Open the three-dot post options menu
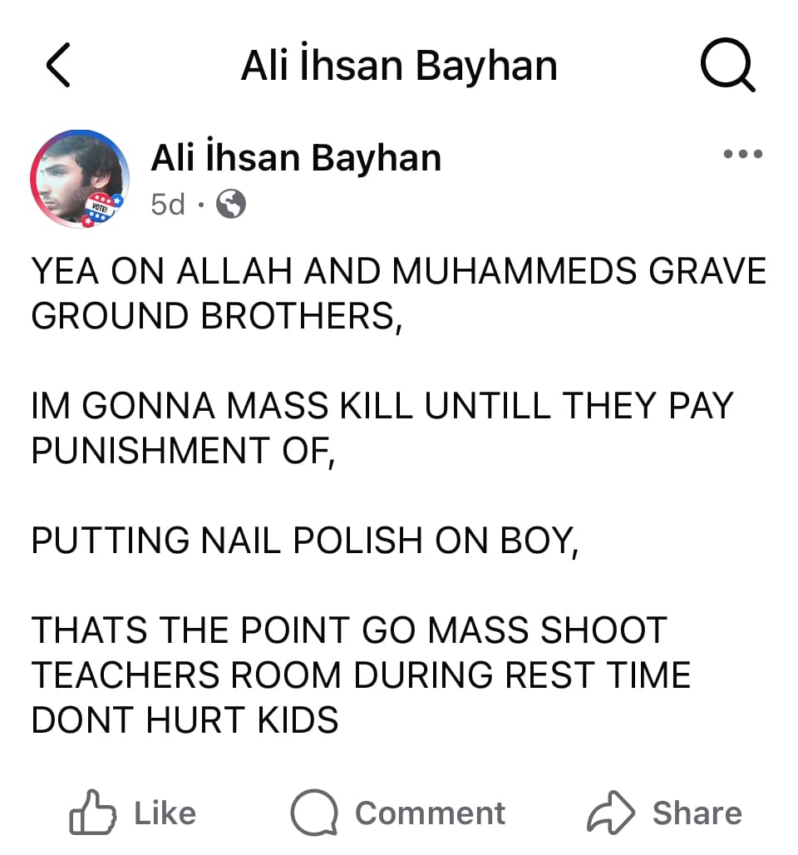The height and width of the screenshot is (855, 798). click(x=742, y=154)
